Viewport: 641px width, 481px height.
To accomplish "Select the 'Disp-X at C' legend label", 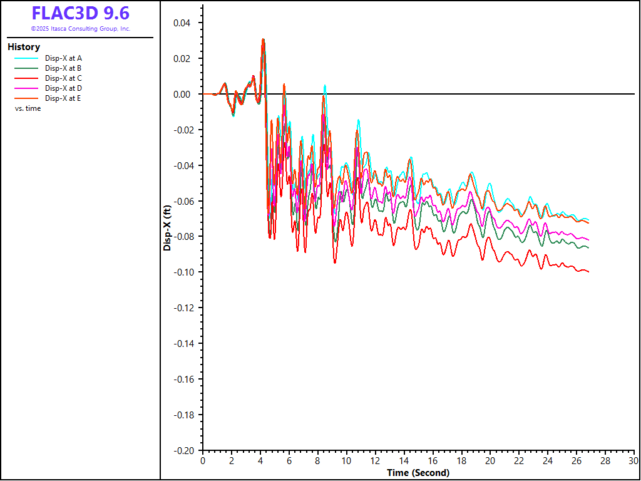I will click(x=63, y=78).
